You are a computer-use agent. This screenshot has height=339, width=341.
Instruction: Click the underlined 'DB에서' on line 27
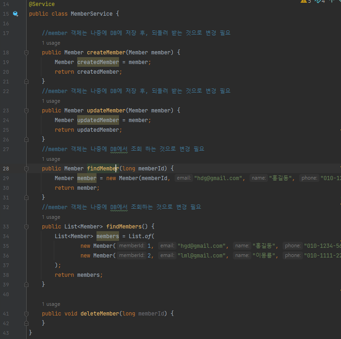pos(119,149)
